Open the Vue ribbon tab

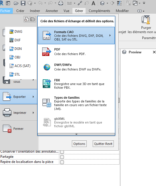point(66,11)
